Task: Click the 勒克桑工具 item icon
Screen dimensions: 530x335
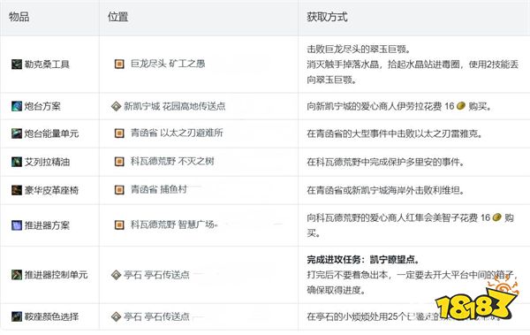Action: 17,64
